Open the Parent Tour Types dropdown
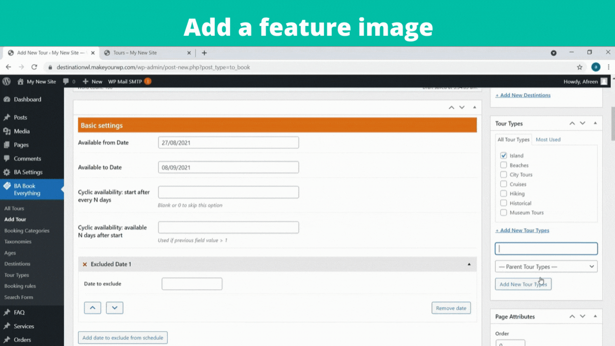Image resolution: width=615 pixels, height=346 pixels. [546, 267]
